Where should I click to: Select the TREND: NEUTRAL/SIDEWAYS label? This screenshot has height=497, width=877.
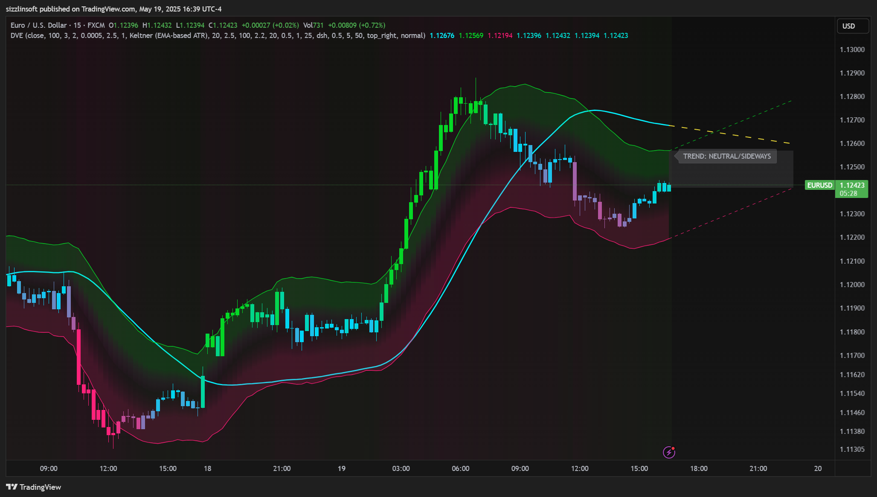pyautogui.click(x=727, y=156)
